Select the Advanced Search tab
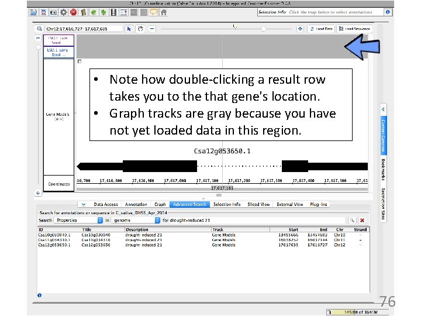 click(189, 204)
